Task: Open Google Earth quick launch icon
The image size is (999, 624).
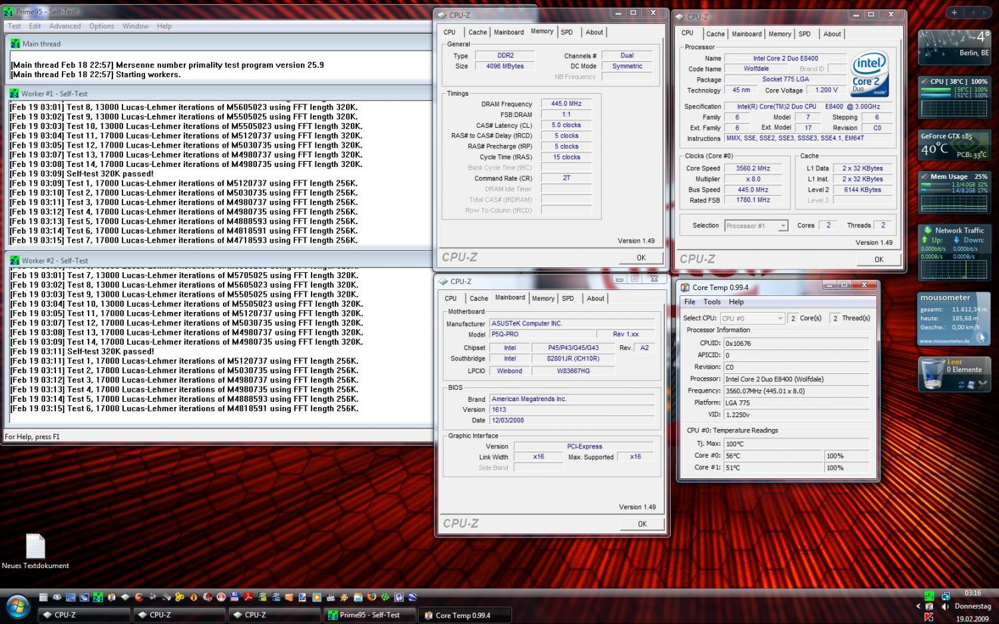Action: point(413,597)
